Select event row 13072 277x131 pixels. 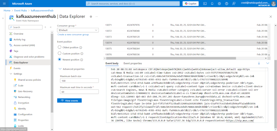click(x=186, y=31)
